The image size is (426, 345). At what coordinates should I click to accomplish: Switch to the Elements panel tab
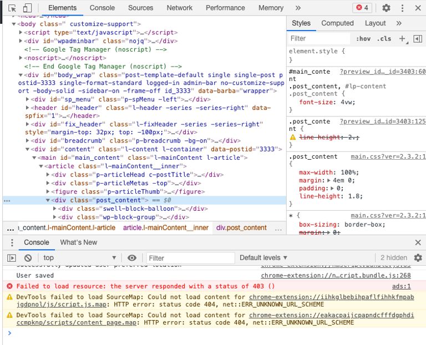pos(62,8)
